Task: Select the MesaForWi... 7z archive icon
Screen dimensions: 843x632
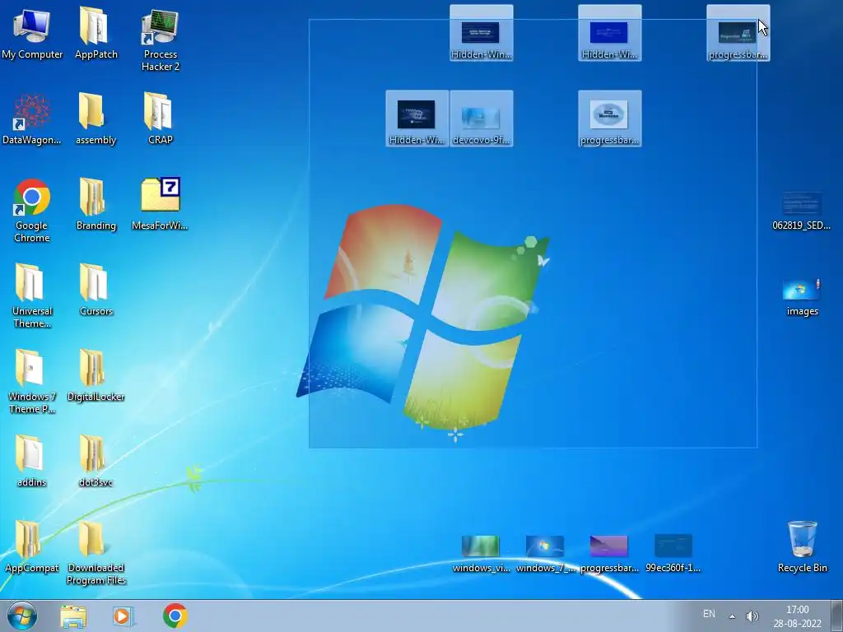Action: click(x=161, y=204)
